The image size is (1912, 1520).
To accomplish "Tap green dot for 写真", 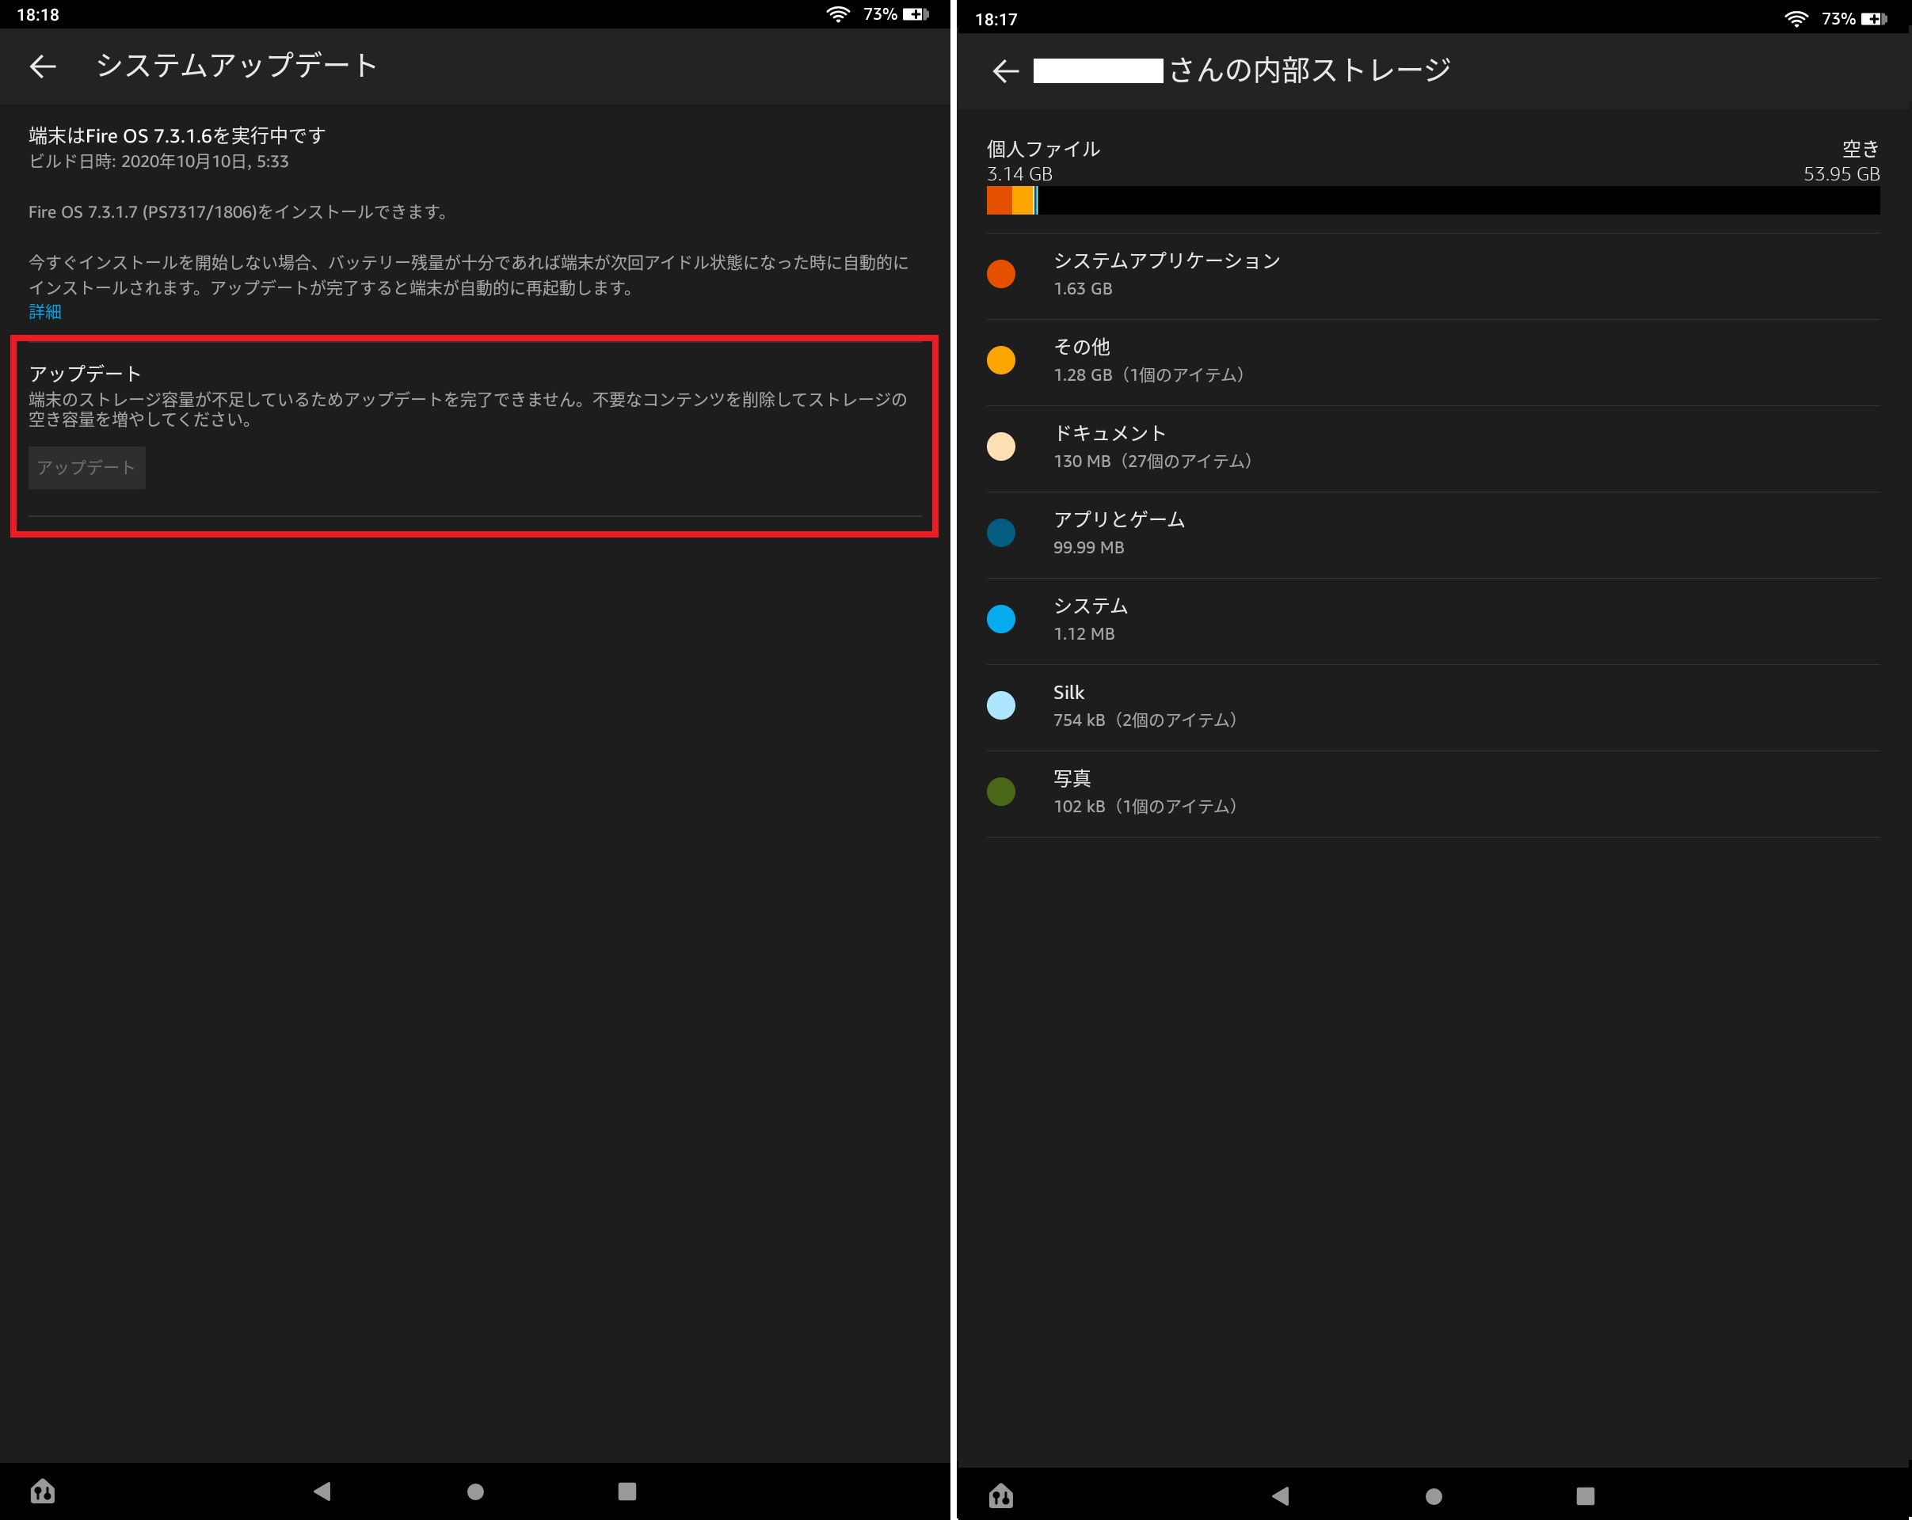I will pyautogui.click(x=1001, y=792).
